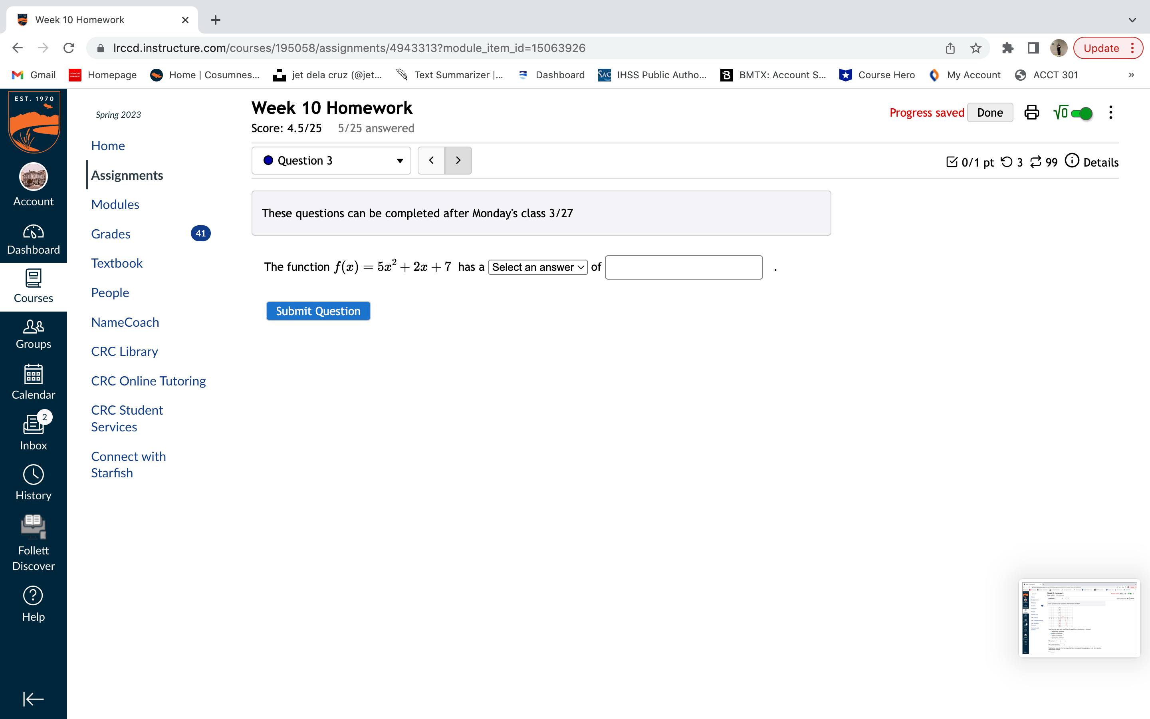Image resolution: width=1150 pixels, height=719 pixels.
Task: Expand the Question 3 dropdown selector
Action: click(331, 161)
